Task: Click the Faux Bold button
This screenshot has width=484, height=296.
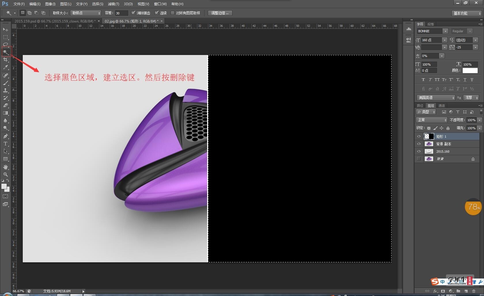Action: tap(423, 80)
